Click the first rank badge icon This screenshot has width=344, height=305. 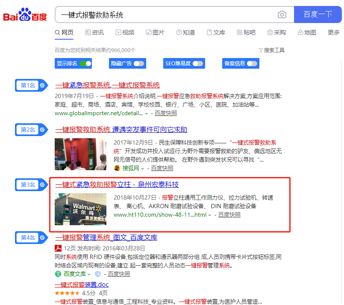[42, 85]
